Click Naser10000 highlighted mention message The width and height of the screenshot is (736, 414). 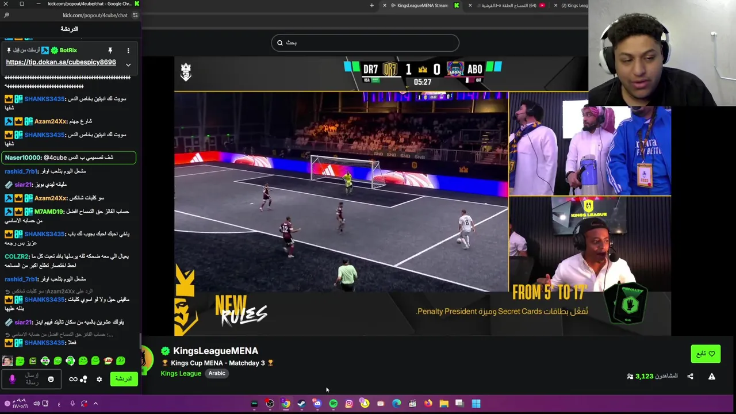pyautogui.click(x=69, y=158)
